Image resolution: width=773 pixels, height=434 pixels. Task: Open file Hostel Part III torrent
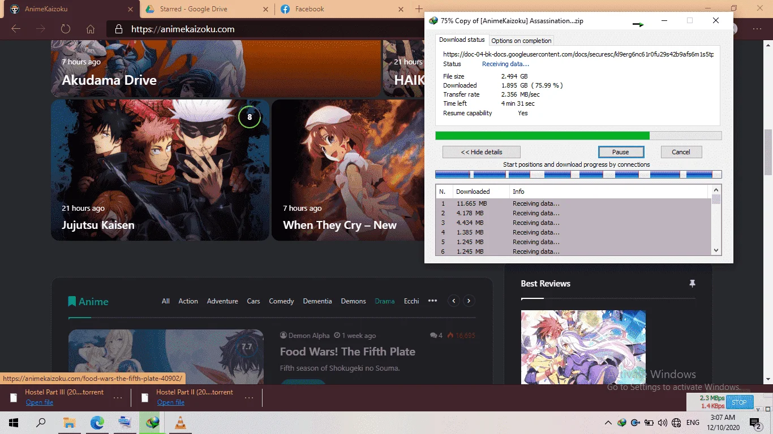(x=40, y=402)
